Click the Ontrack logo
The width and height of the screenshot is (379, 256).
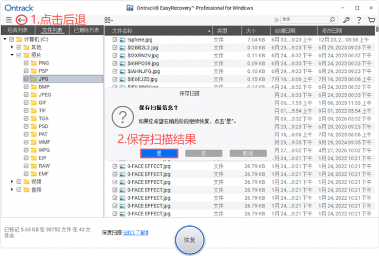tap(19, 8)
